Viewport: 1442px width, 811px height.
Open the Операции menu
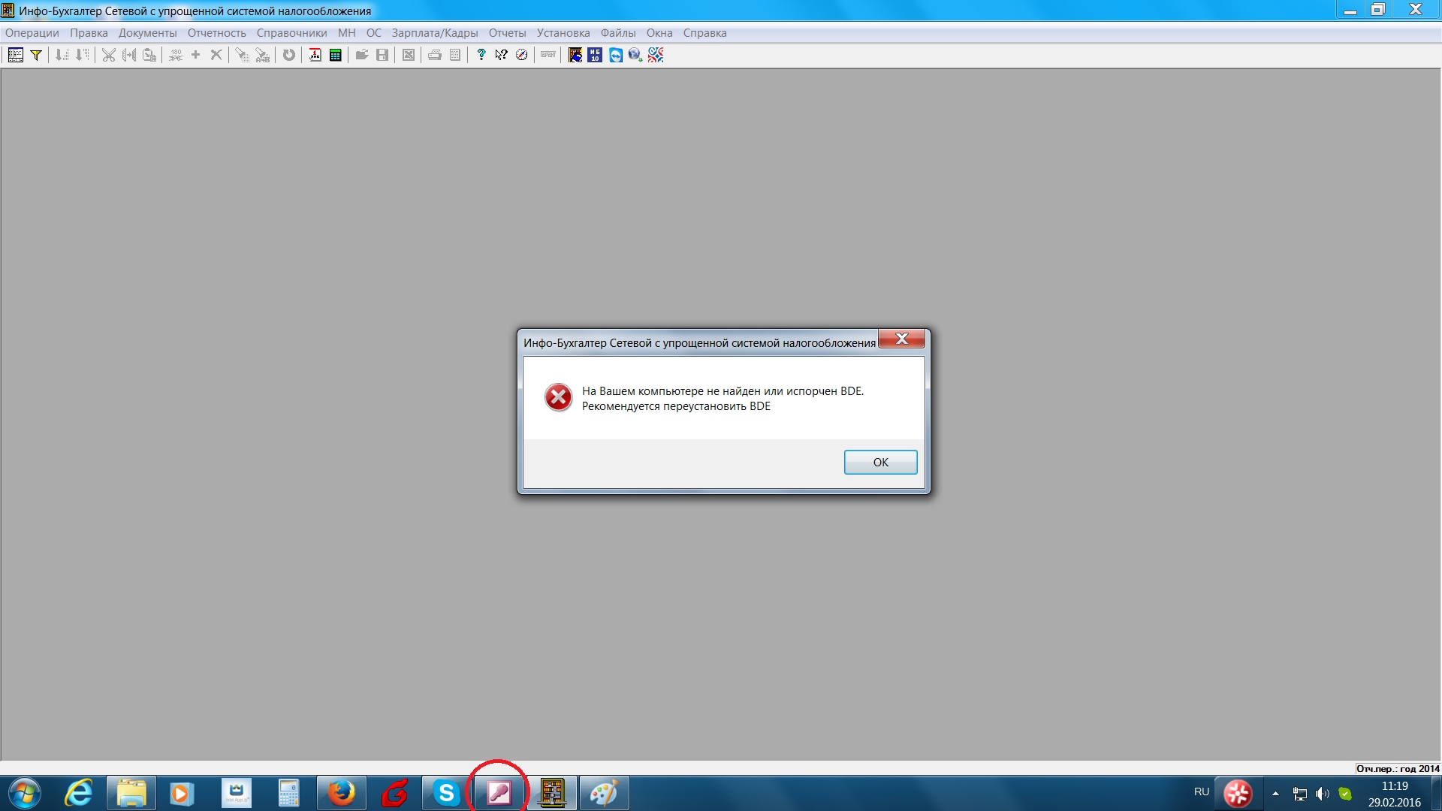32,33
